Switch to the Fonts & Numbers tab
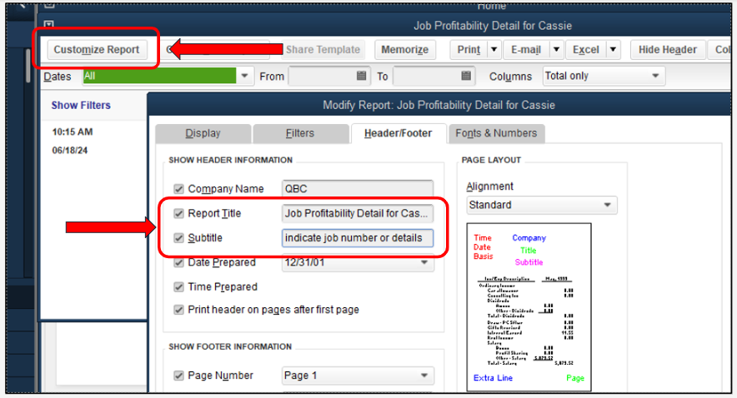 click(496, 133)
